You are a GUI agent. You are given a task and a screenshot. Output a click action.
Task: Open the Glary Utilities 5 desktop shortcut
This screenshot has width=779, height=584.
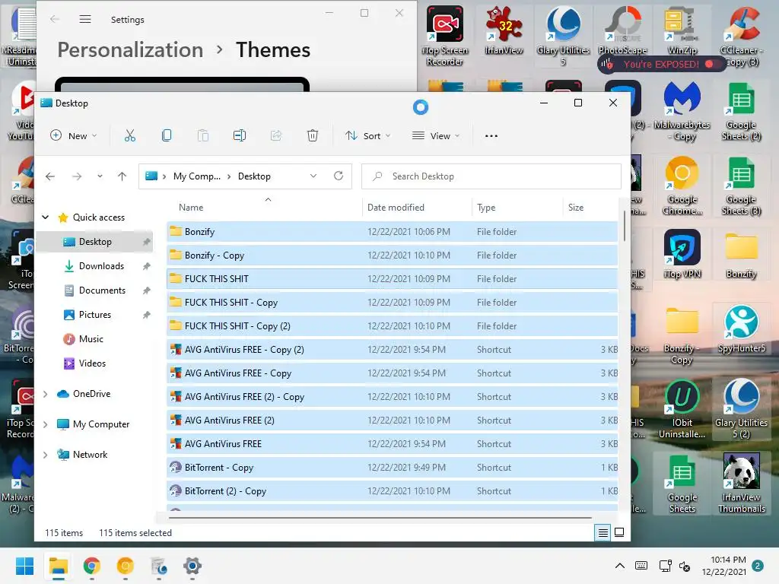pos(563,36)
